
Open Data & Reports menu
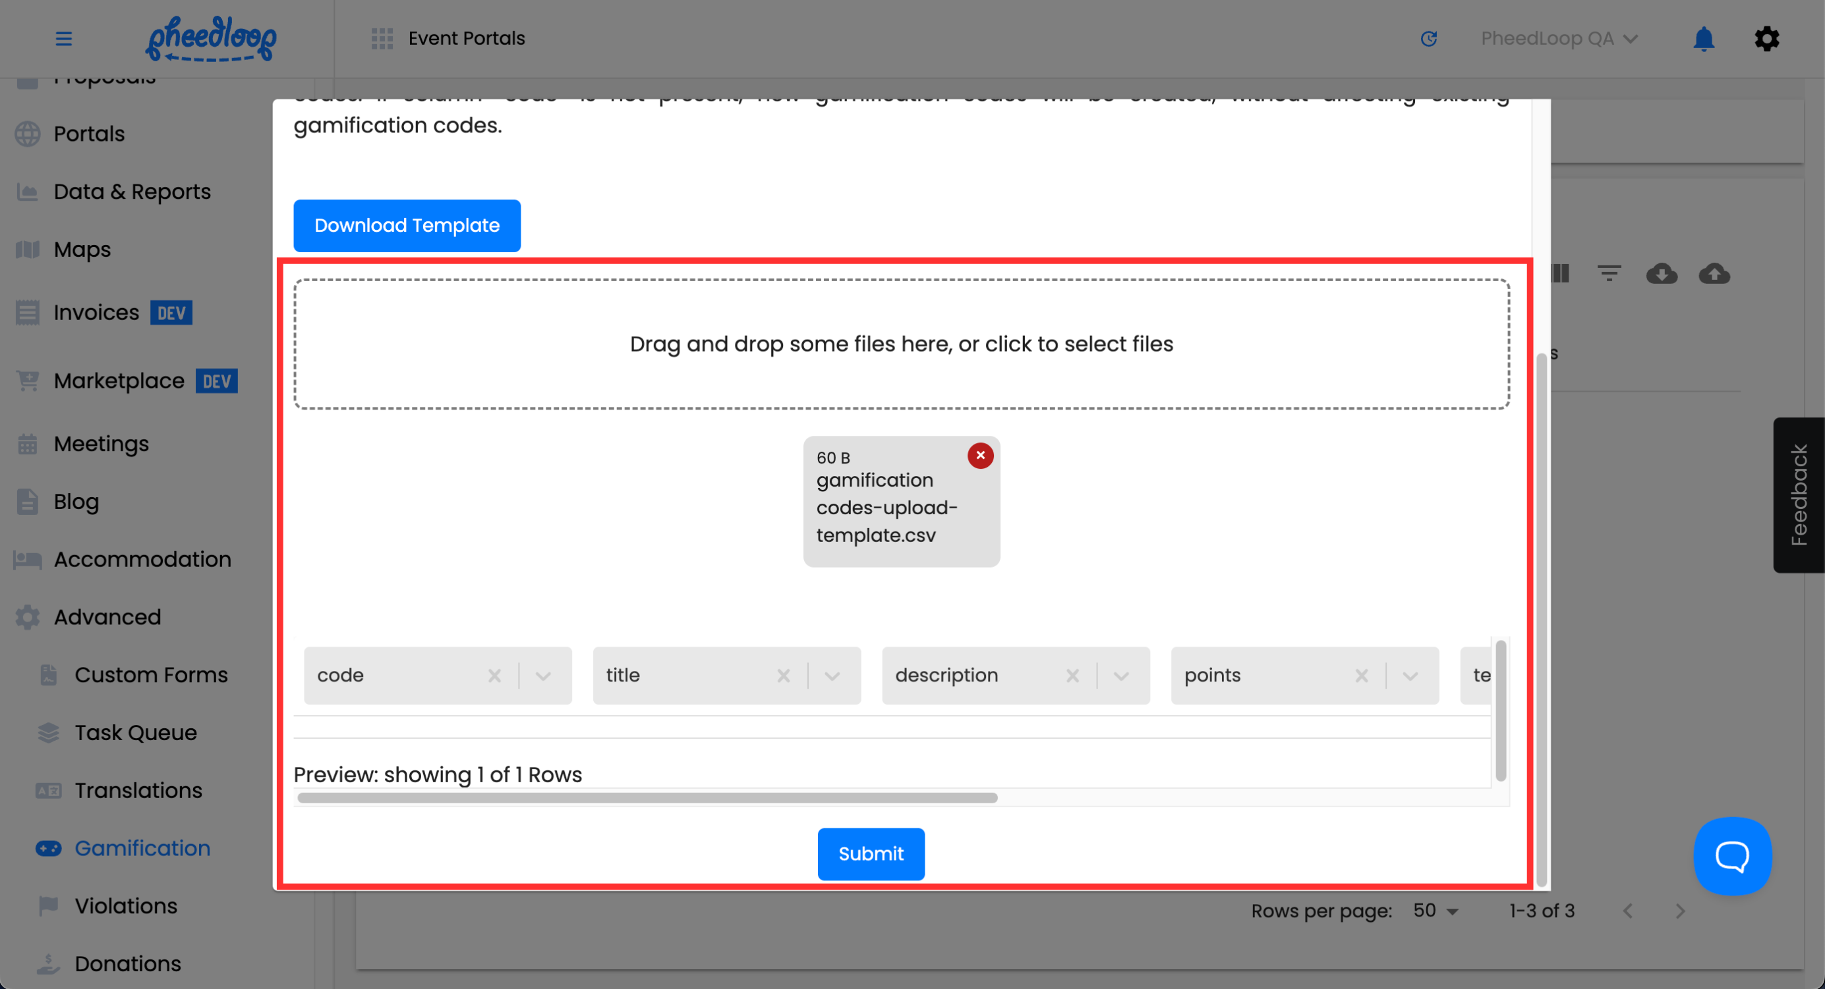[132, 192]
